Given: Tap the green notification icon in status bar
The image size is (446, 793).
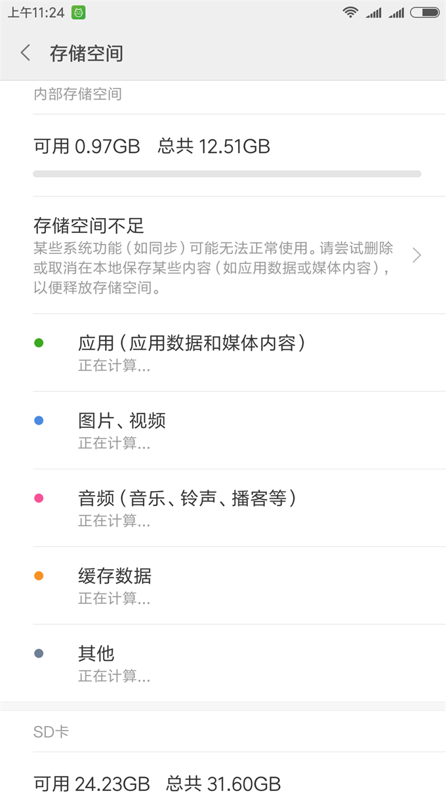Looking at the screenshot, I should (78, 12).
